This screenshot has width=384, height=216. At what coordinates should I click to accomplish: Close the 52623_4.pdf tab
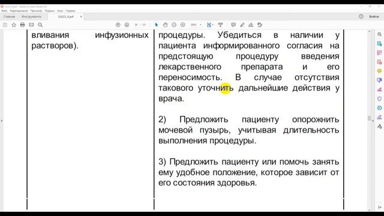(x=81, y=17)
